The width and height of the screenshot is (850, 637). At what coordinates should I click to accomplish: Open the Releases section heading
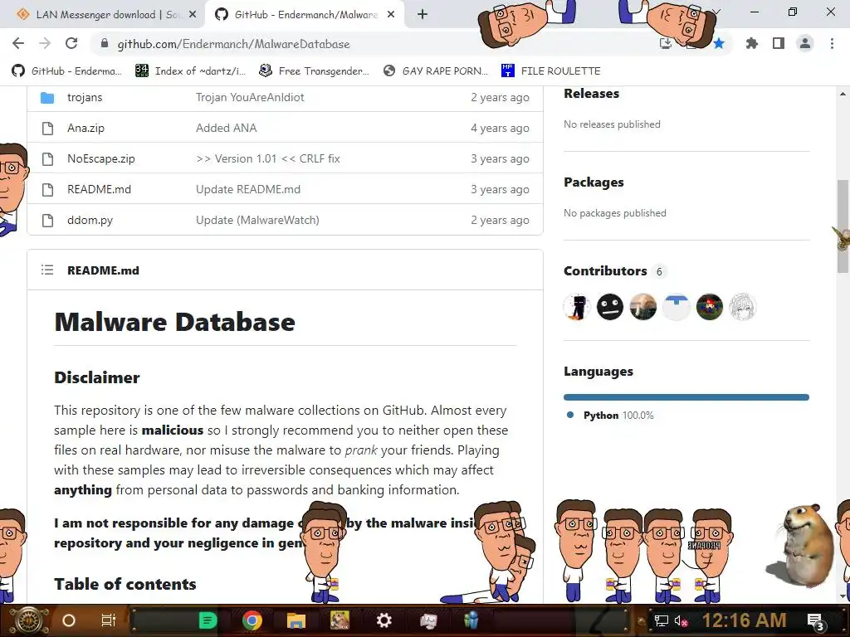[591, 94]
